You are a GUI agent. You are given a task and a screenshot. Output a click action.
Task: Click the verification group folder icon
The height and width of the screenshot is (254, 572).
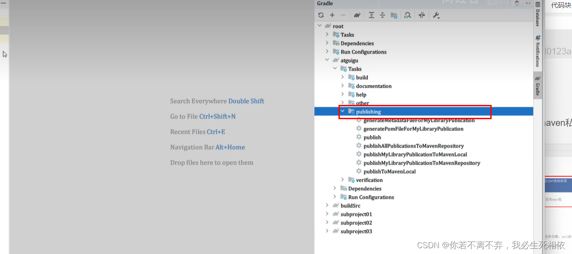(x=351, y=180)
